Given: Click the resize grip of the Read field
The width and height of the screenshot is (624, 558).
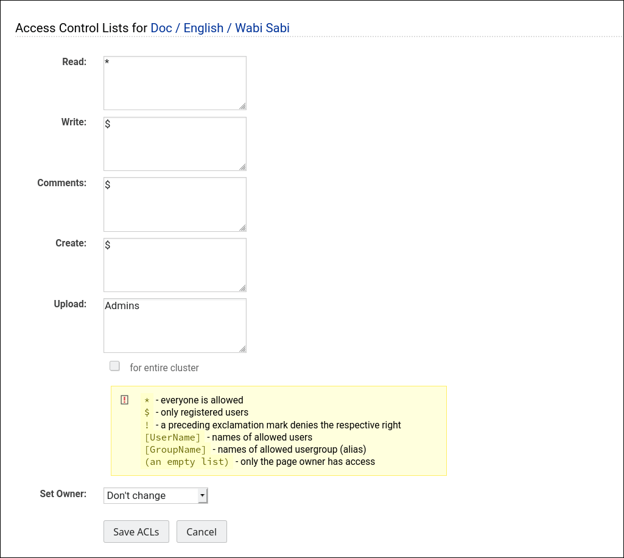Looking at the screenshot, I should pos(244,107).
